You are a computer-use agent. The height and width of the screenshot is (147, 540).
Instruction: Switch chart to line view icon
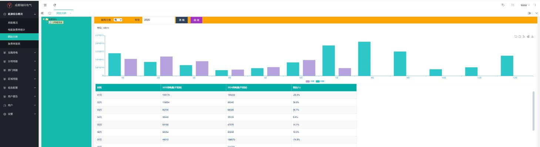(x=524, y=36)
